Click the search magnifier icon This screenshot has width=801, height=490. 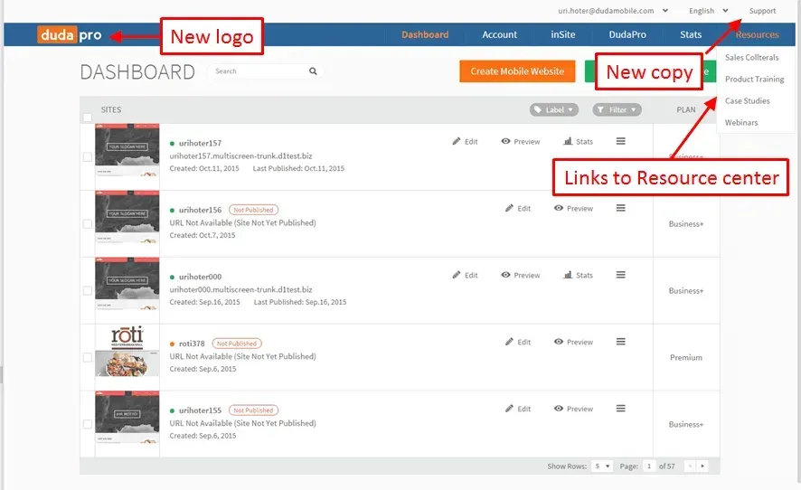(x=313, y=71)
